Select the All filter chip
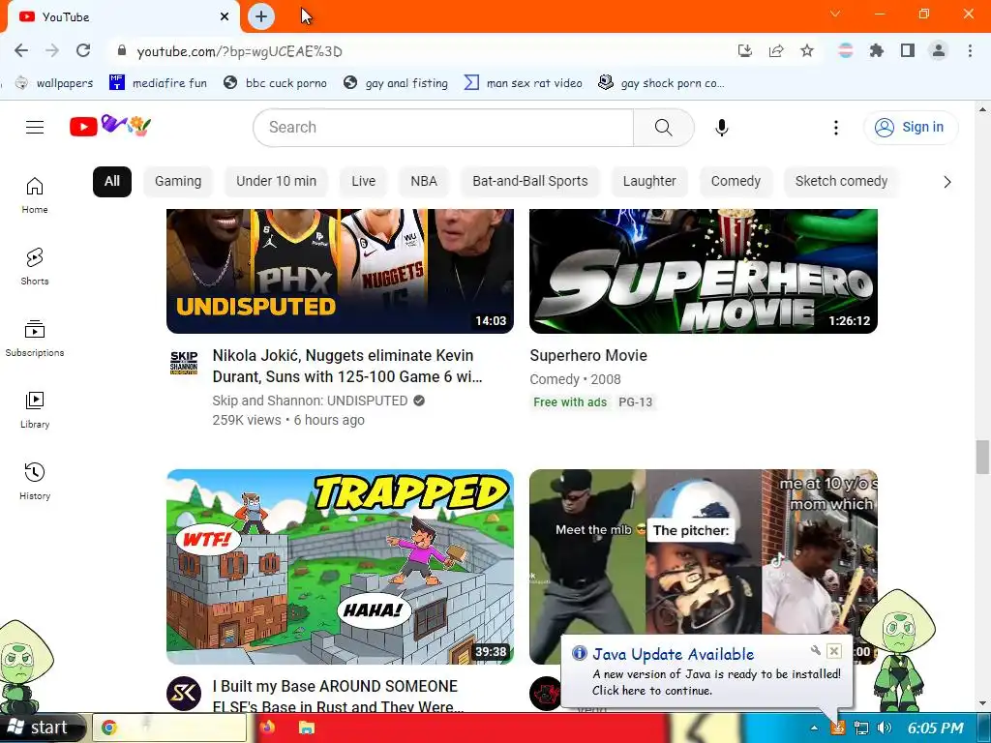Image resolution: width=991 pixels, height=743 pixels. pyautogui.click(x=112, y=181)
